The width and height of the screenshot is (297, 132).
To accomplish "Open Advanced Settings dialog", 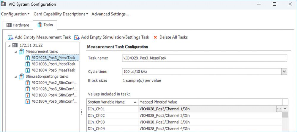I will click(110, 14).
